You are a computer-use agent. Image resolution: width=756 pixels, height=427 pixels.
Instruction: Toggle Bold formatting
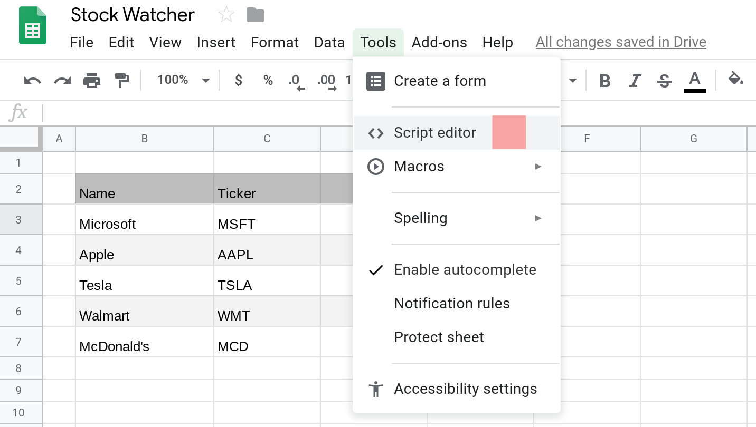click(x=605, y=81)
